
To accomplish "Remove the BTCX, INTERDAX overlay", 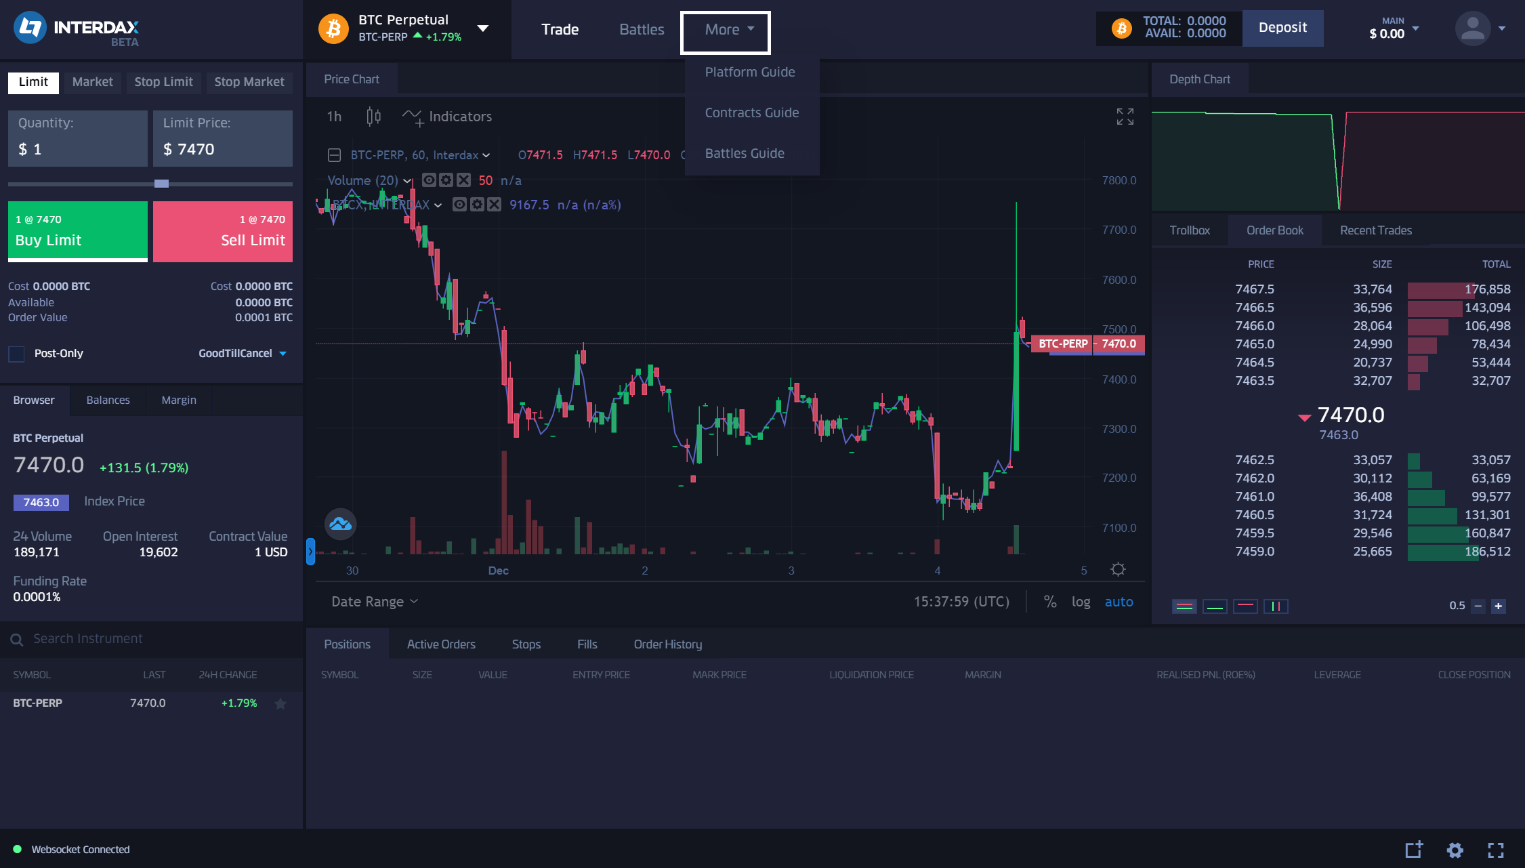I will click(495, 205).
